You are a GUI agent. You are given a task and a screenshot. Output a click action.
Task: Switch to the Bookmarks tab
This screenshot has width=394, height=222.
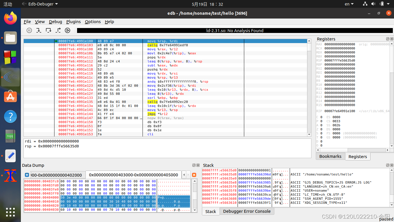(x=330, y=156)
